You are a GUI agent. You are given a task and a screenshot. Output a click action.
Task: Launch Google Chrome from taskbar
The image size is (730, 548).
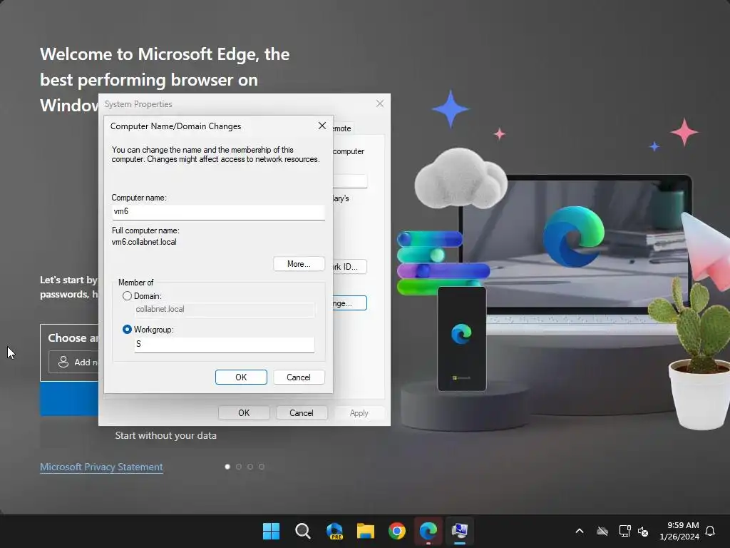tap(396, 531)
